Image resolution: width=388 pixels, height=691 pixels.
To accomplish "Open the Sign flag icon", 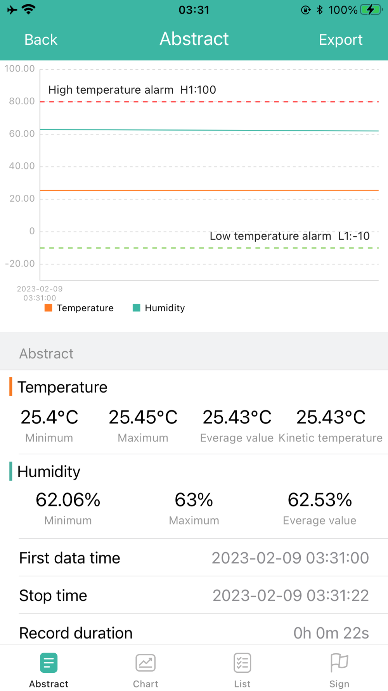I will click(x=339, y=663).
